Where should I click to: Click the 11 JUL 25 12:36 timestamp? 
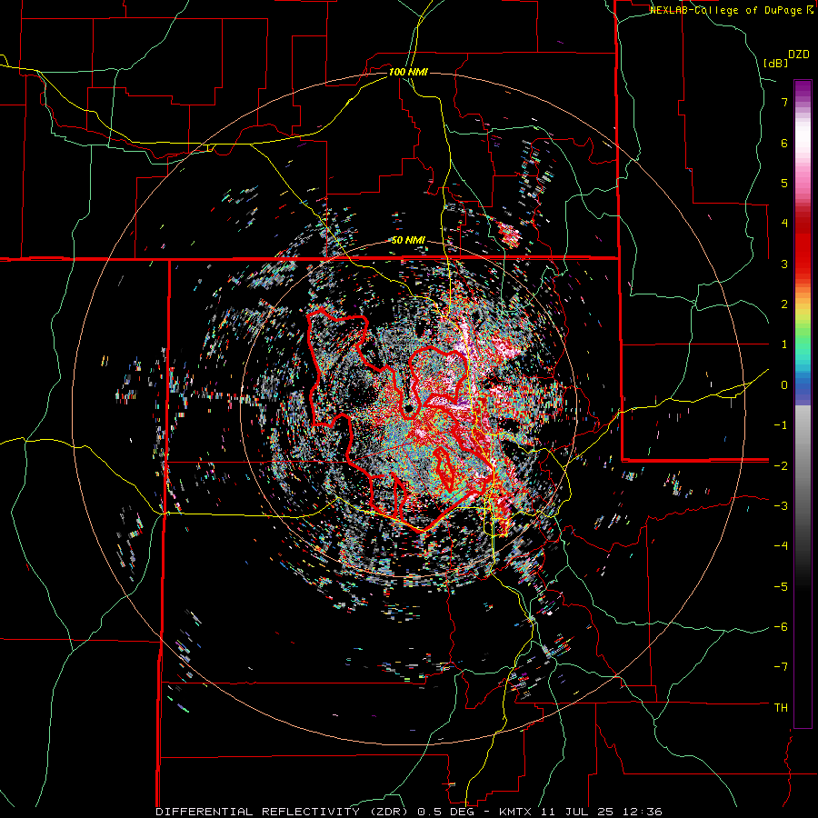pyautogui.click(x=600, y=812)
